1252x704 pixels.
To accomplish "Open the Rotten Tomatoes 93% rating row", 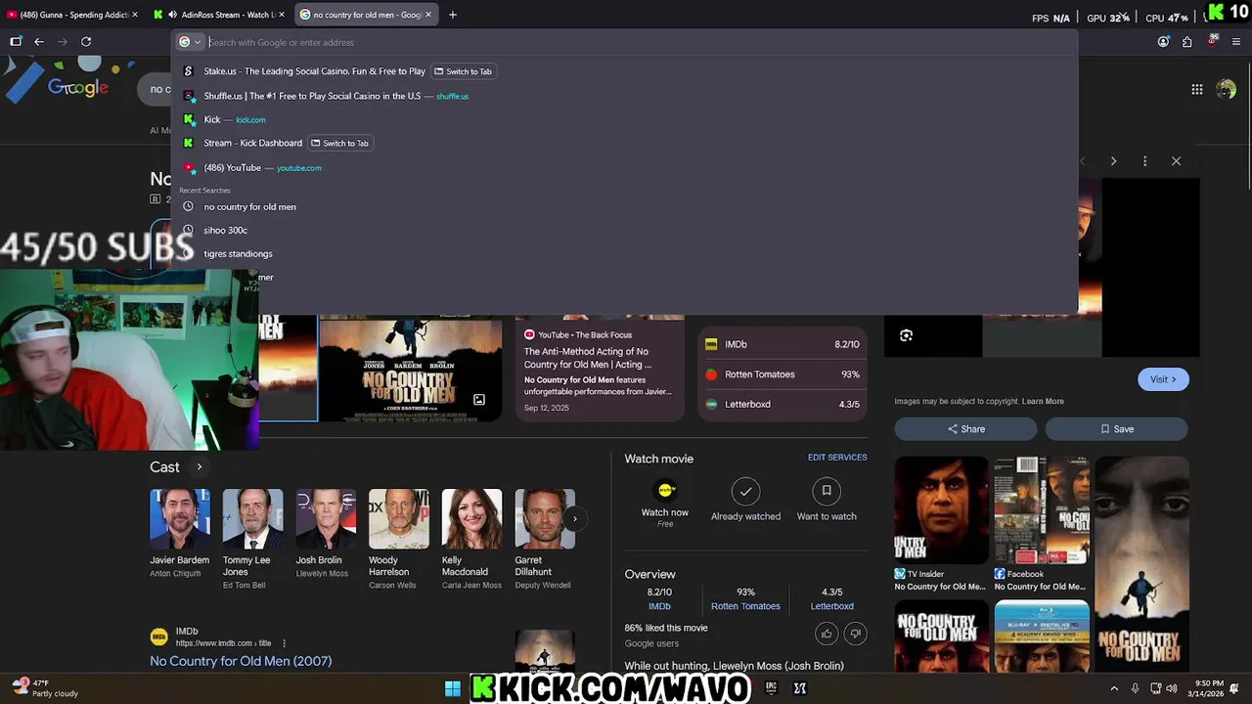I will coord(782,374).
